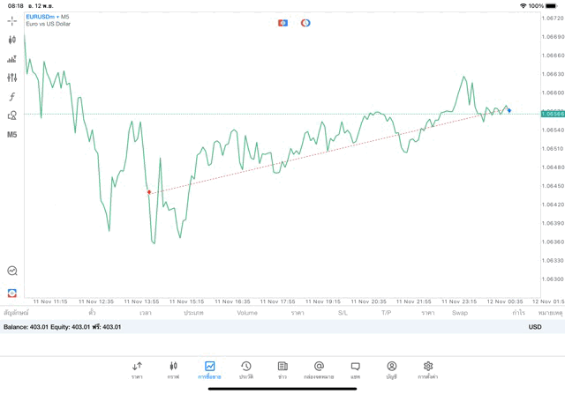Click the red-blue square icon at bottom-left
The image size is (565, 394).
point(12,292)
